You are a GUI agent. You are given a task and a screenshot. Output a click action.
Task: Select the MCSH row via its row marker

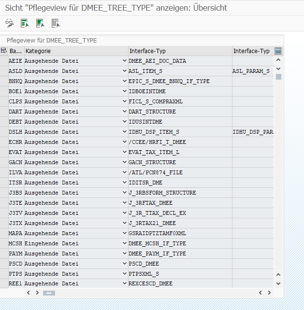point(4,243)
